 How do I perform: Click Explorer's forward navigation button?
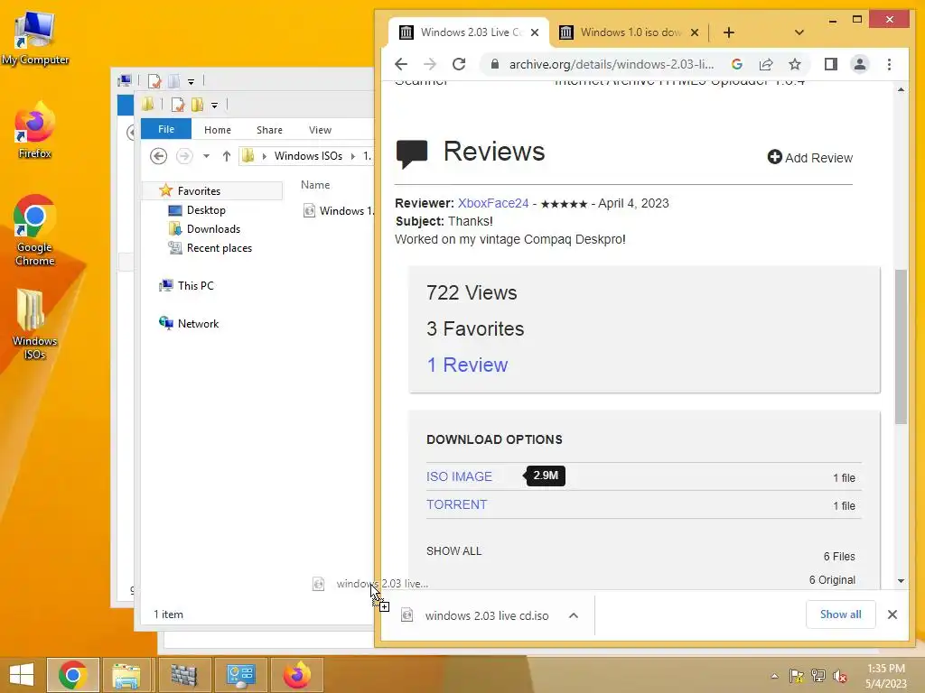click(x=184, y=155)
